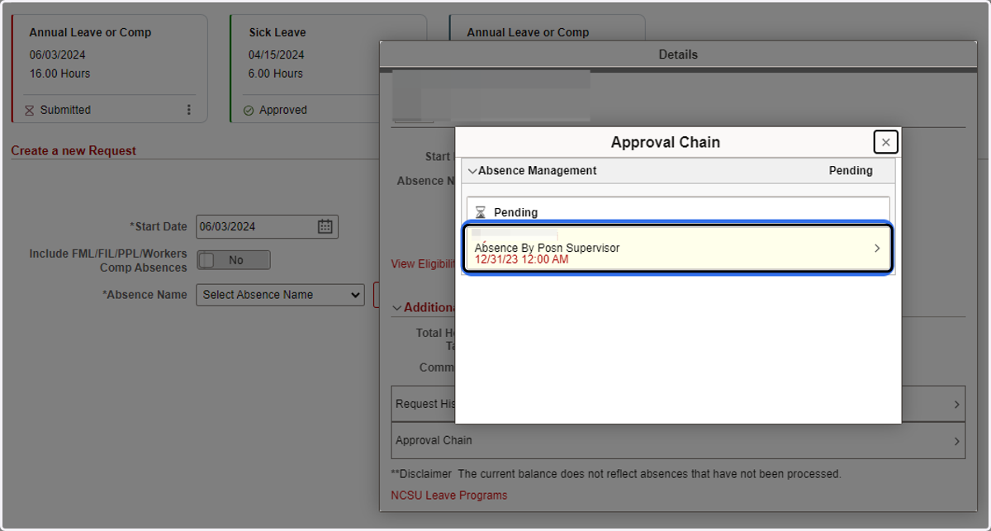Open calendar picker for Start Date

325,226
